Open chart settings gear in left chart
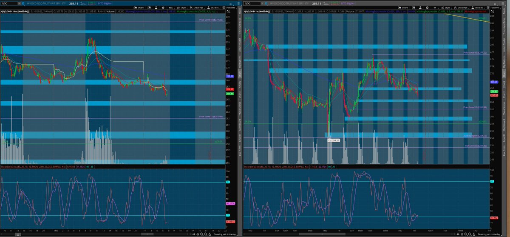 point(163,8)
